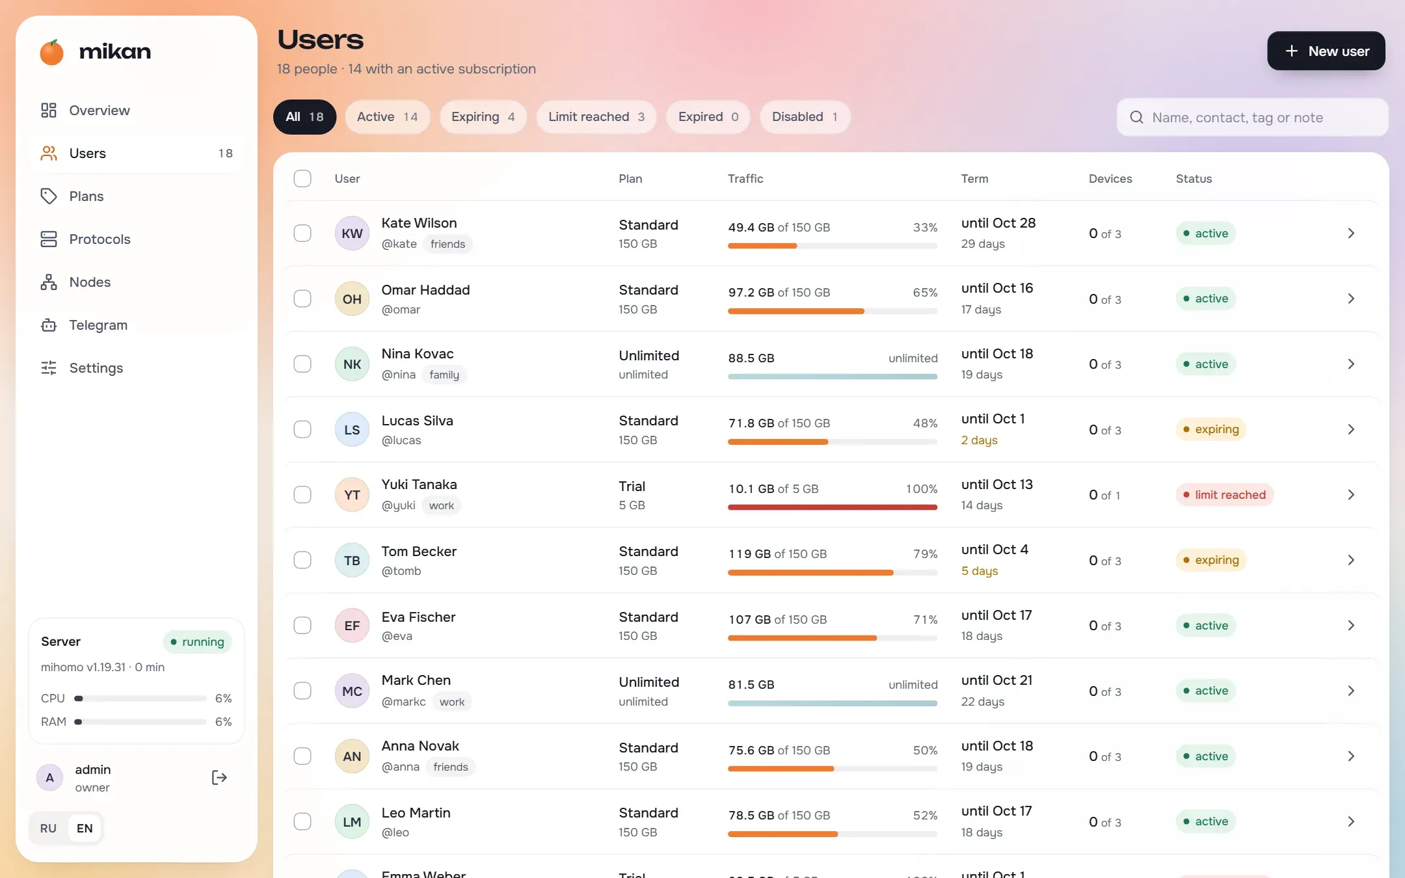Toggle the select-all users checkbox

(x=302, y=178)
